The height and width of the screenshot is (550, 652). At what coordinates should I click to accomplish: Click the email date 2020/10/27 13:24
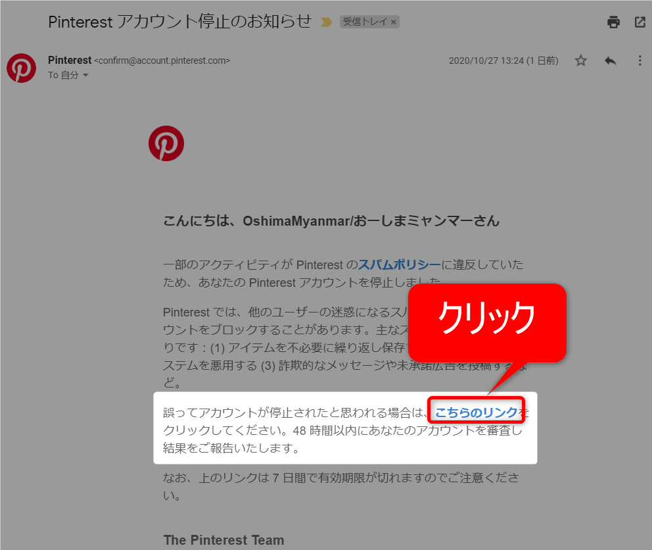click(x=486, y=61)
